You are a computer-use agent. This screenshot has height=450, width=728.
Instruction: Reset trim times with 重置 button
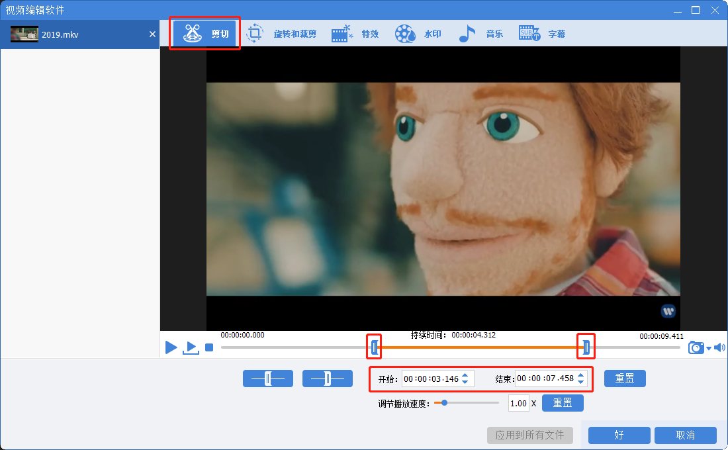click(625, 379)
